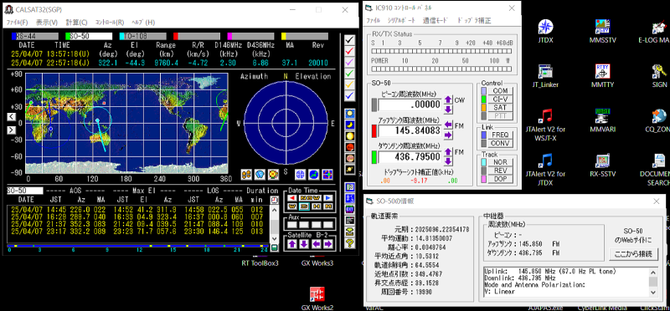This screenshot has height=311, width=670.
Task: Click scroll-down arrow of the pass list
Action: [275, 238]
